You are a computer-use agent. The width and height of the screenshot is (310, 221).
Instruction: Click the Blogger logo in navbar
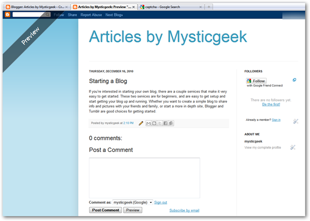[7, 15]
